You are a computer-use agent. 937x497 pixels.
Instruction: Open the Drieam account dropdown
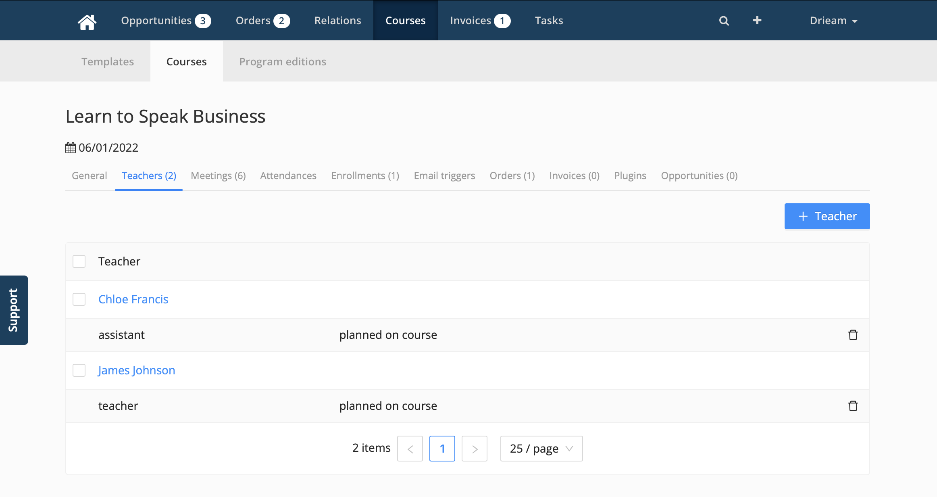(x=833, y=21)
